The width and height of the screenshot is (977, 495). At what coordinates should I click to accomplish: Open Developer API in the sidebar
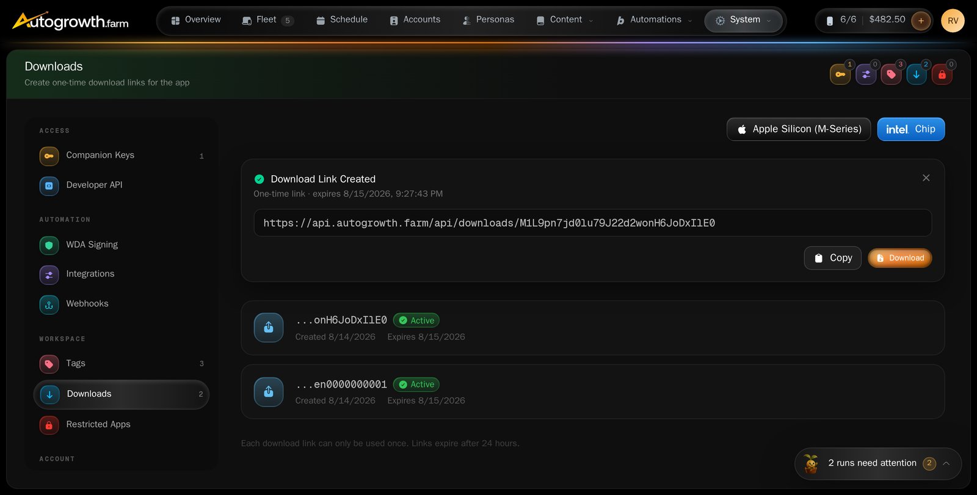(122, 186)
